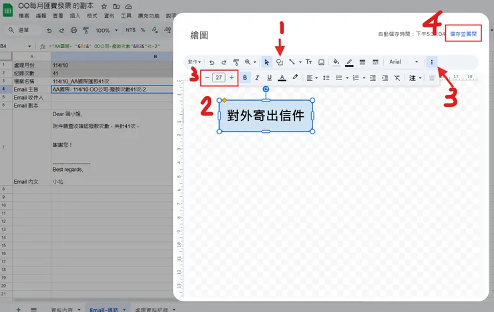Open the 插入 menu in Sheets

(75, 16)
